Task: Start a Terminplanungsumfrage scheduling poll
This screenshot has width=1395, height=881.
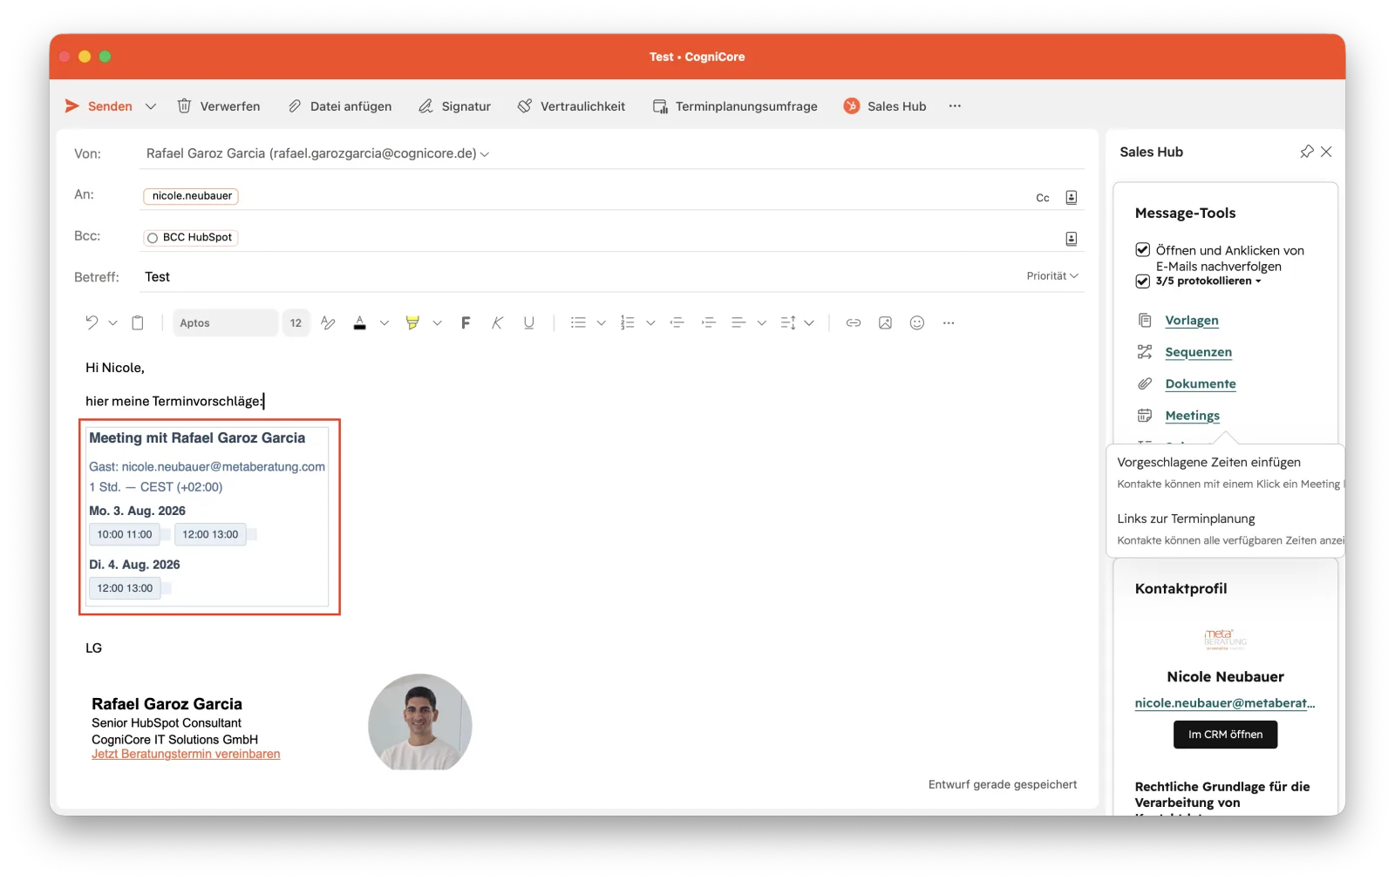Action: (x=735, y=106)
